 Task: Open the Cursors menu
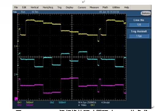pos(82,7)
